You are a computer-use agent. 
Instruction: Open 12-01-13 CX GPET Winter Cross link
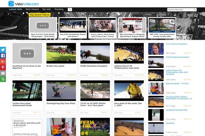[93, 104]
